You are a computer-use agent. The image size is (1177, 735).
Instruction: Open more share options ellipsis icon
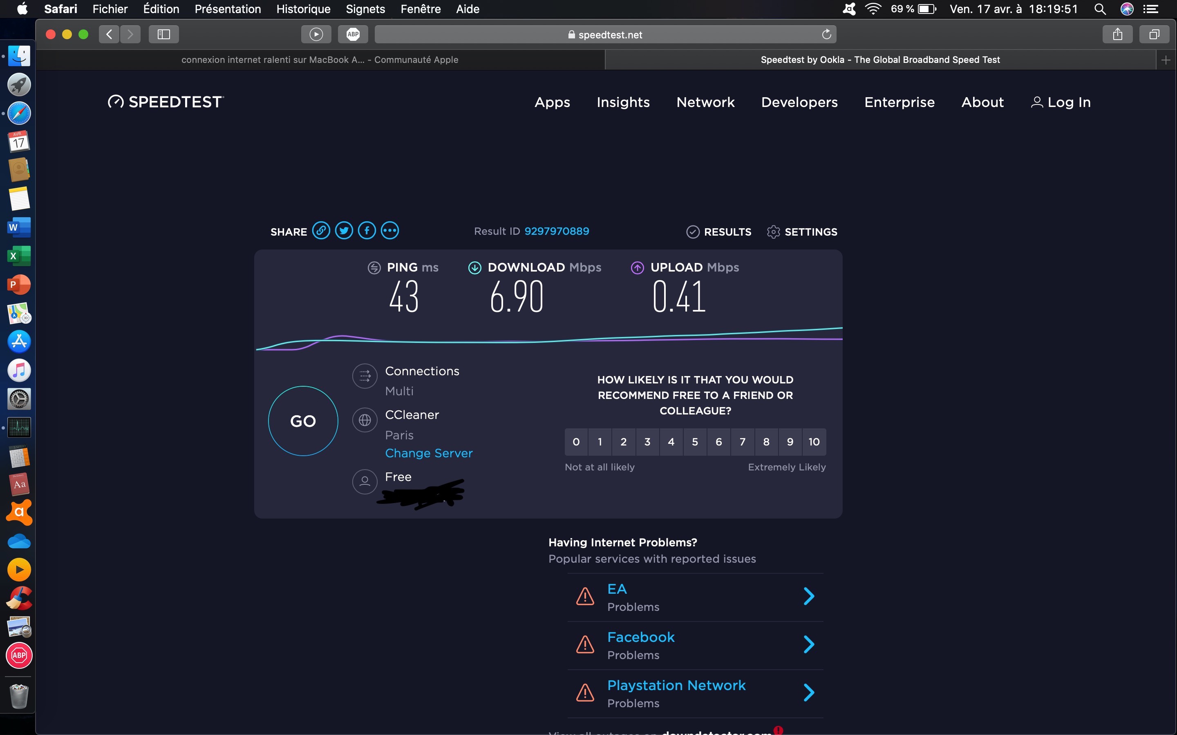click(x=389, y=230)
